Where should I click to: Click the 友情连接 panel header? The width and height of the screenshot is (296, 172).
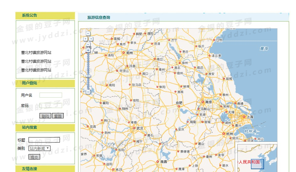pyautogui.click(x=45, y=169)
